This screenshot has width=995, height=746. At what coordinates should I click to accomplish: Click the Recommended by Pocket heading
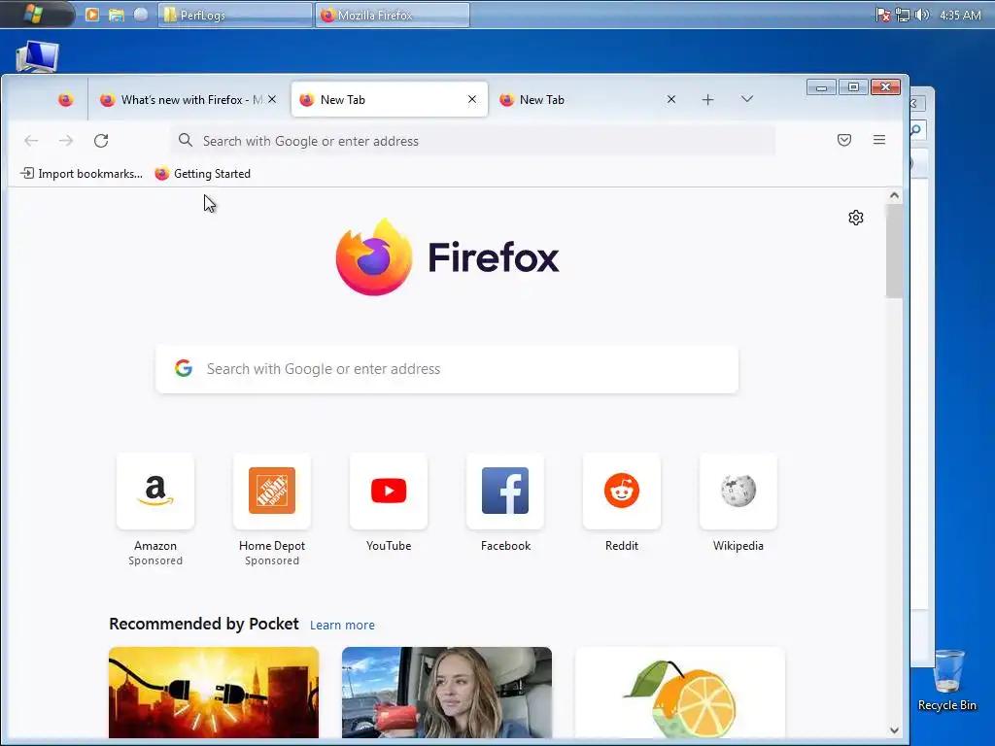point(204,624)
